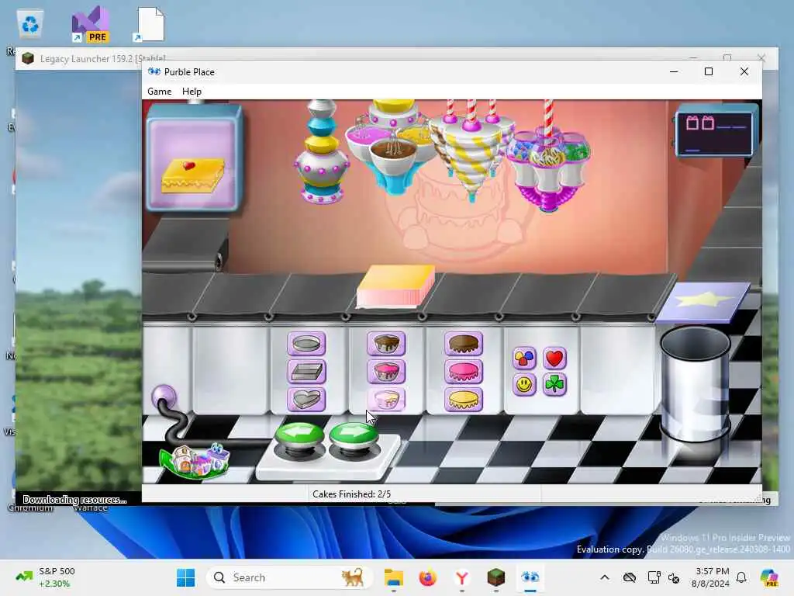Add the smiley face decoration
The width and height of the screenshot is (794, 596).
[524, 385]
